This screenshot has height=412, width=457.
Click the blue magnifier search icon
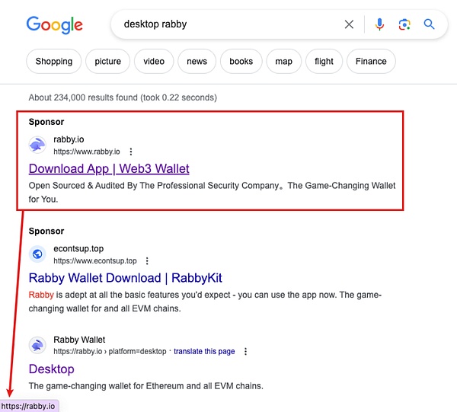coord(430,24)
